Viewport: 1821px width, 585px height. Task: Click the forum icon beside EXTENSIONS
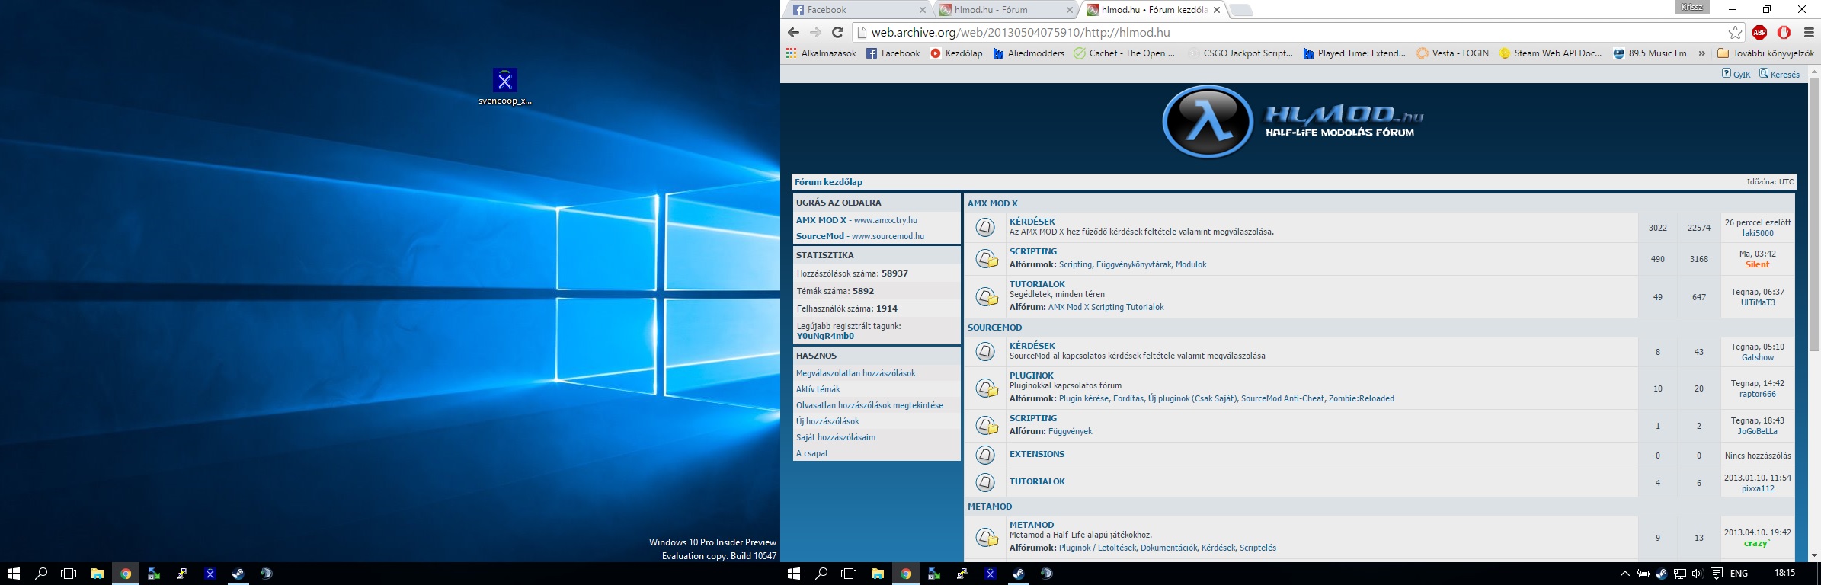tap(985, 456)
